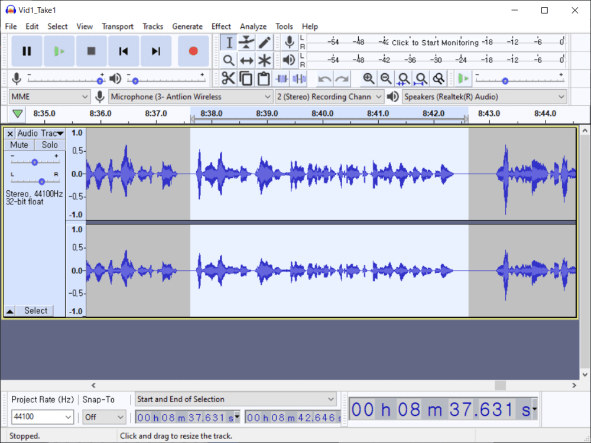Close the Audio Track with X

[x=10, y=133]
